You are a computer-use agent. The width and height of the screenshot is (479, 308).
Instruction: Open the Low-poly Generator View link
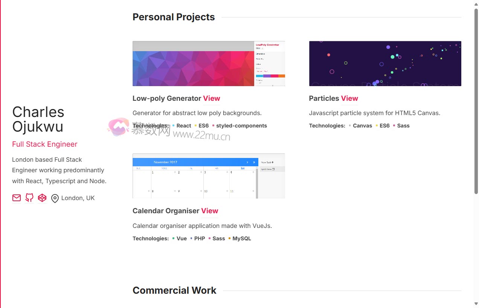tap(211, 98)
